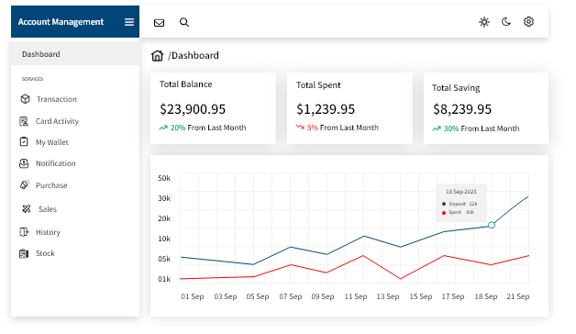Viewport: 576px width, 334px height.
Task: Click the Total Spent card
Action: [349, 108]
